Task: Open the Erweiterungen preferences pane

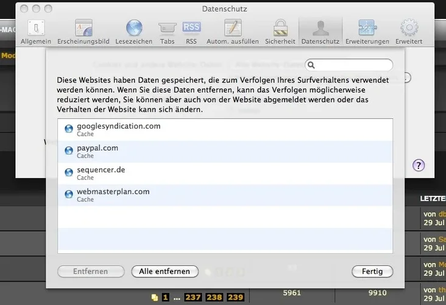Action: pyautogui.click(x=367, y=32)
